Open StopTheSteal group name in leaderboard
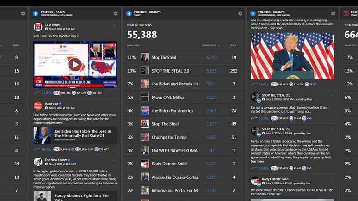Image resolution: width=358 pixels, height=201 pixels. [164, 57]
